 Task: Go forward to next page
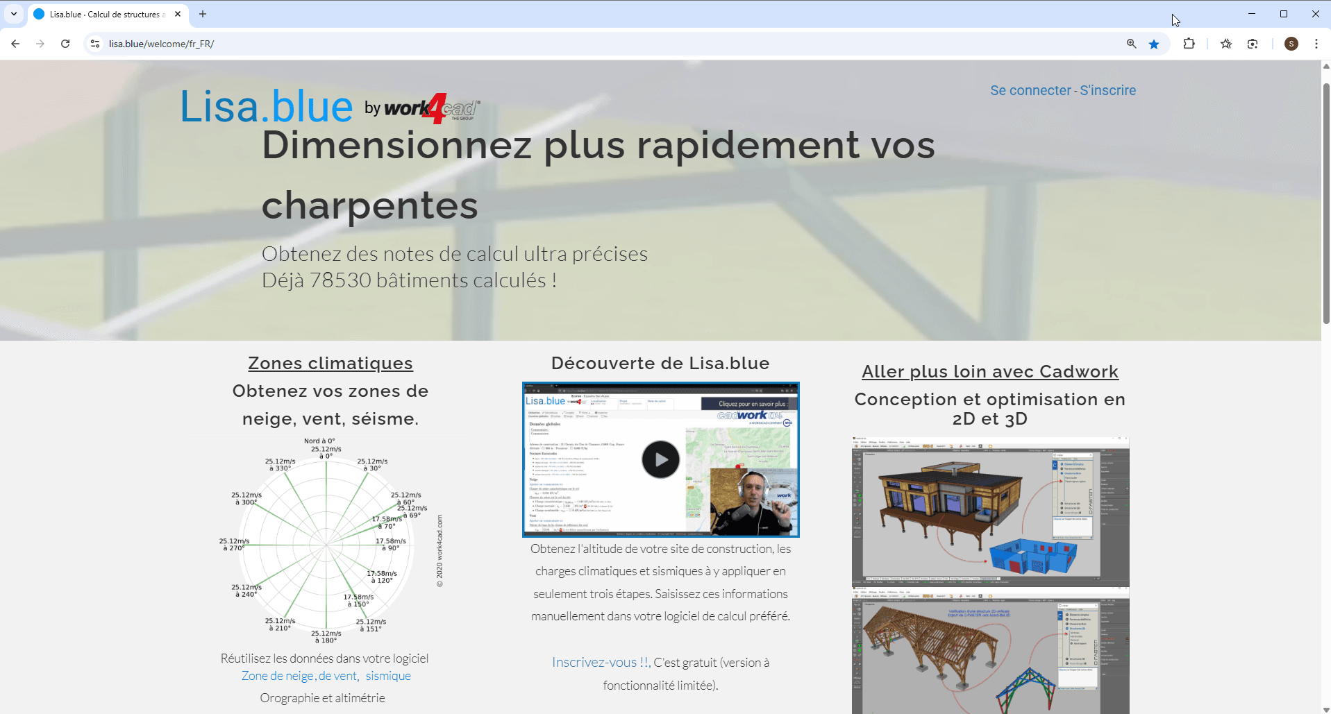pyautogui.click(x=40, y=44)
